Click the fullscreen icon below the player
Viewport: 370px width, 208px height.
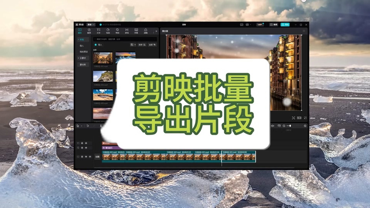pos(305,118)
